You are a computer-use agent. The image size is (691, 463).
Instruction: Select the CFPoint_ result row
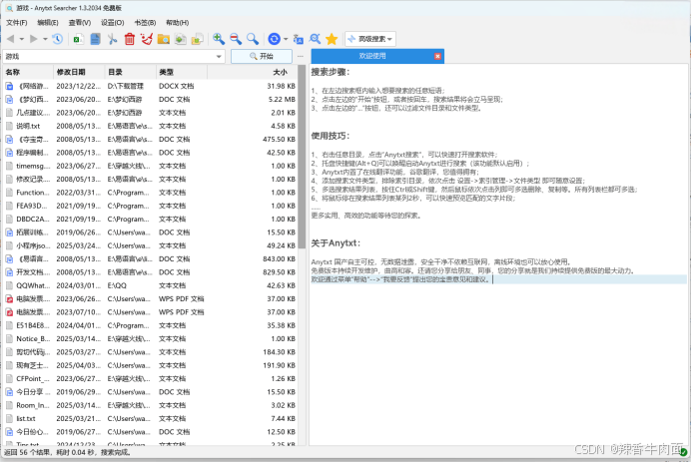[150, 379]
